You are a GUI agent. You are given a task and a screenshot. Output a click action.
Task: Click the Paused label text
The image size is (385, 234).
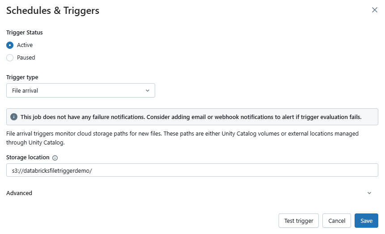point(26,58)
